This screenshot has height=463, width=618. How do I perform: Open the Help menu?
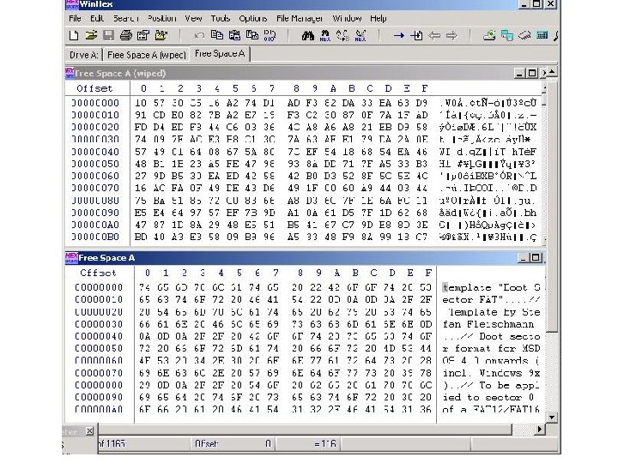click(379, 18)
